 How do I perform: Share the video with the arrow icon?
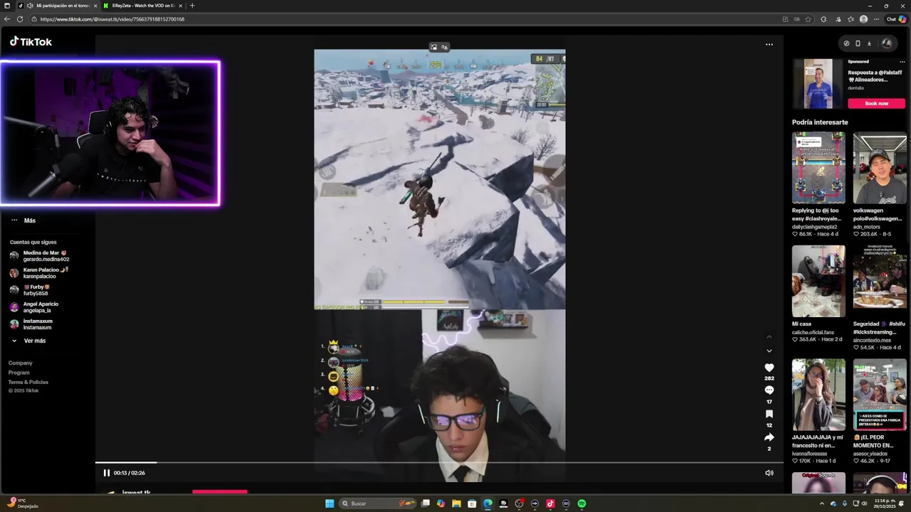coord(769,437)
